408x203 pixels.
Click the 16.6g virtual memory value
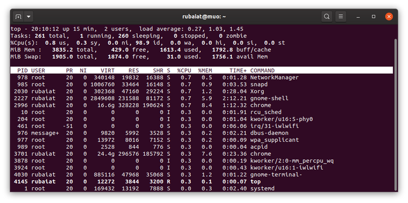[x=106, y=105]
